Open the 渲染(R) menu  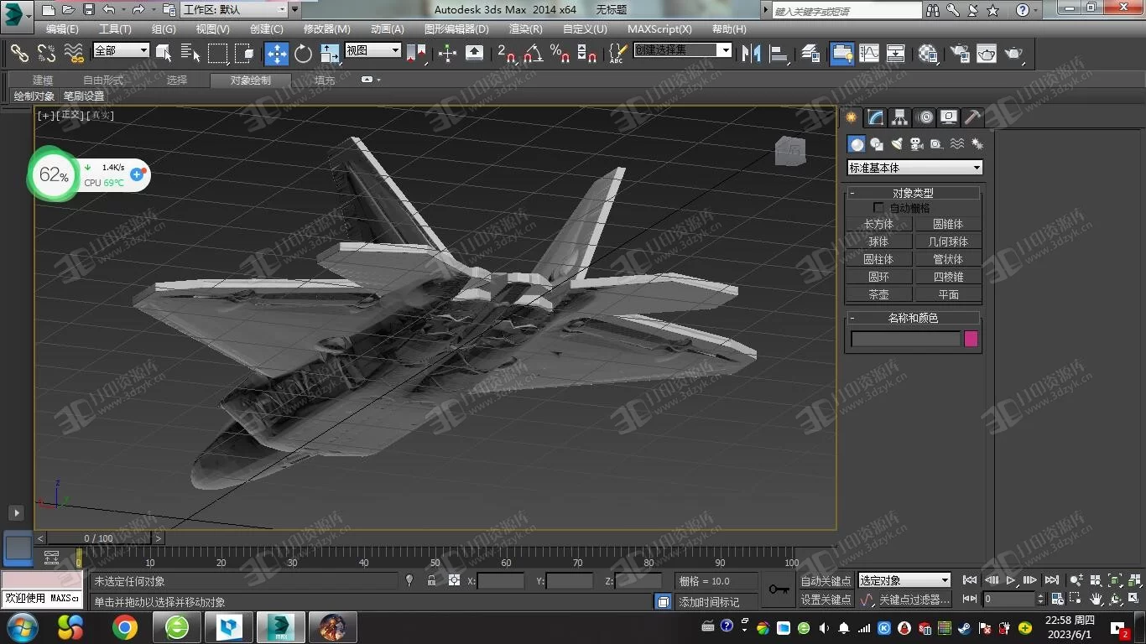[x=526, y=29]
